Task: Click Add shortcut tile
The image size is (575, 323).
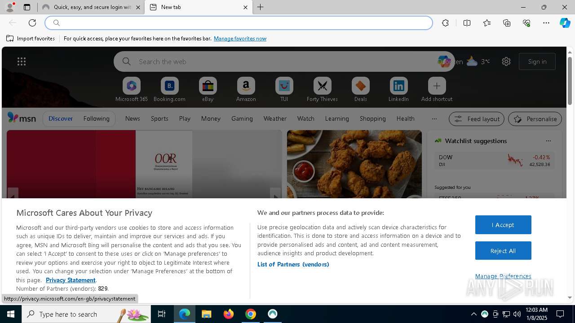Action: [x=437, y=90]
